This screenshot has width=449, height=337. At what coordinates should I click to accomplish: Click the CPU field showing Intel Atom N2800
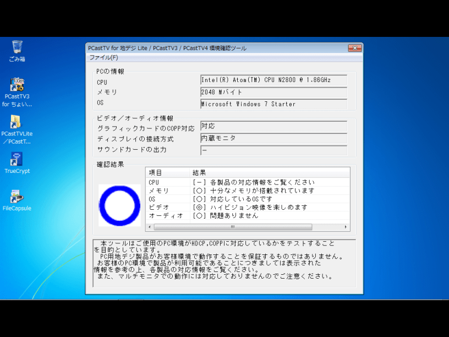pos(274,80)
